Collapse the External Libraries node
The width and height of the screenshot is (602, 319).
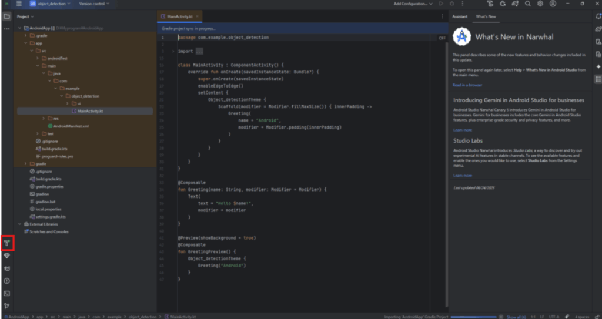tap(20, 224)
